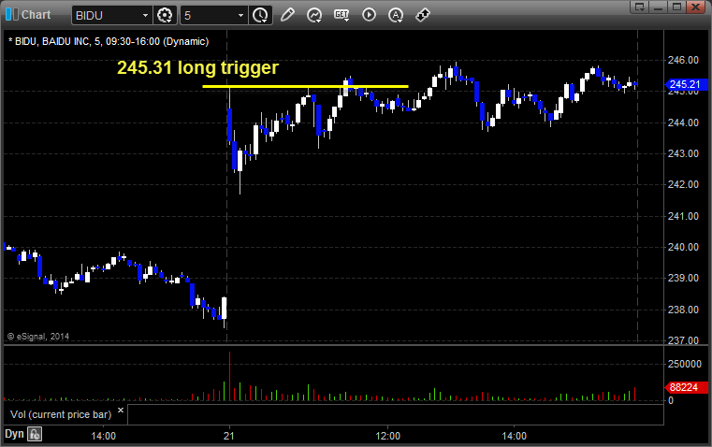Click the 21 date axis label
Viewport: 712px width, 447px height.
tap(229, 436)
